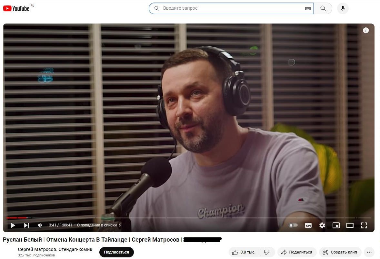The height and width of the screenshot is (259, 380).
Task: Open the player settings gear
Action: coord(322,225)
